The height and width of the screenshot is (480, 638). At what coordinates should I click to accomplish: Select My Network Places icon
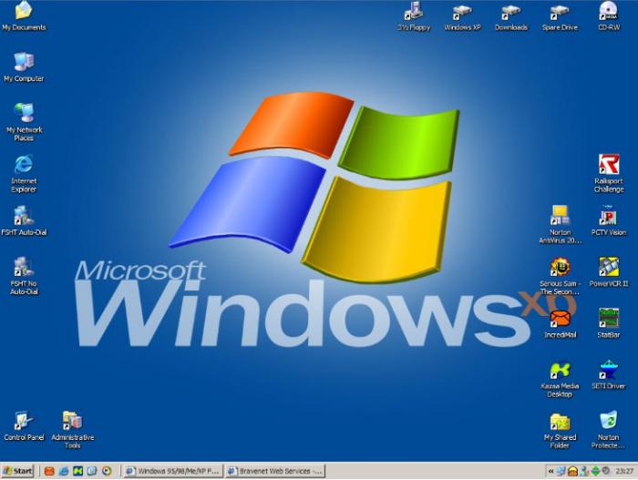24,122
